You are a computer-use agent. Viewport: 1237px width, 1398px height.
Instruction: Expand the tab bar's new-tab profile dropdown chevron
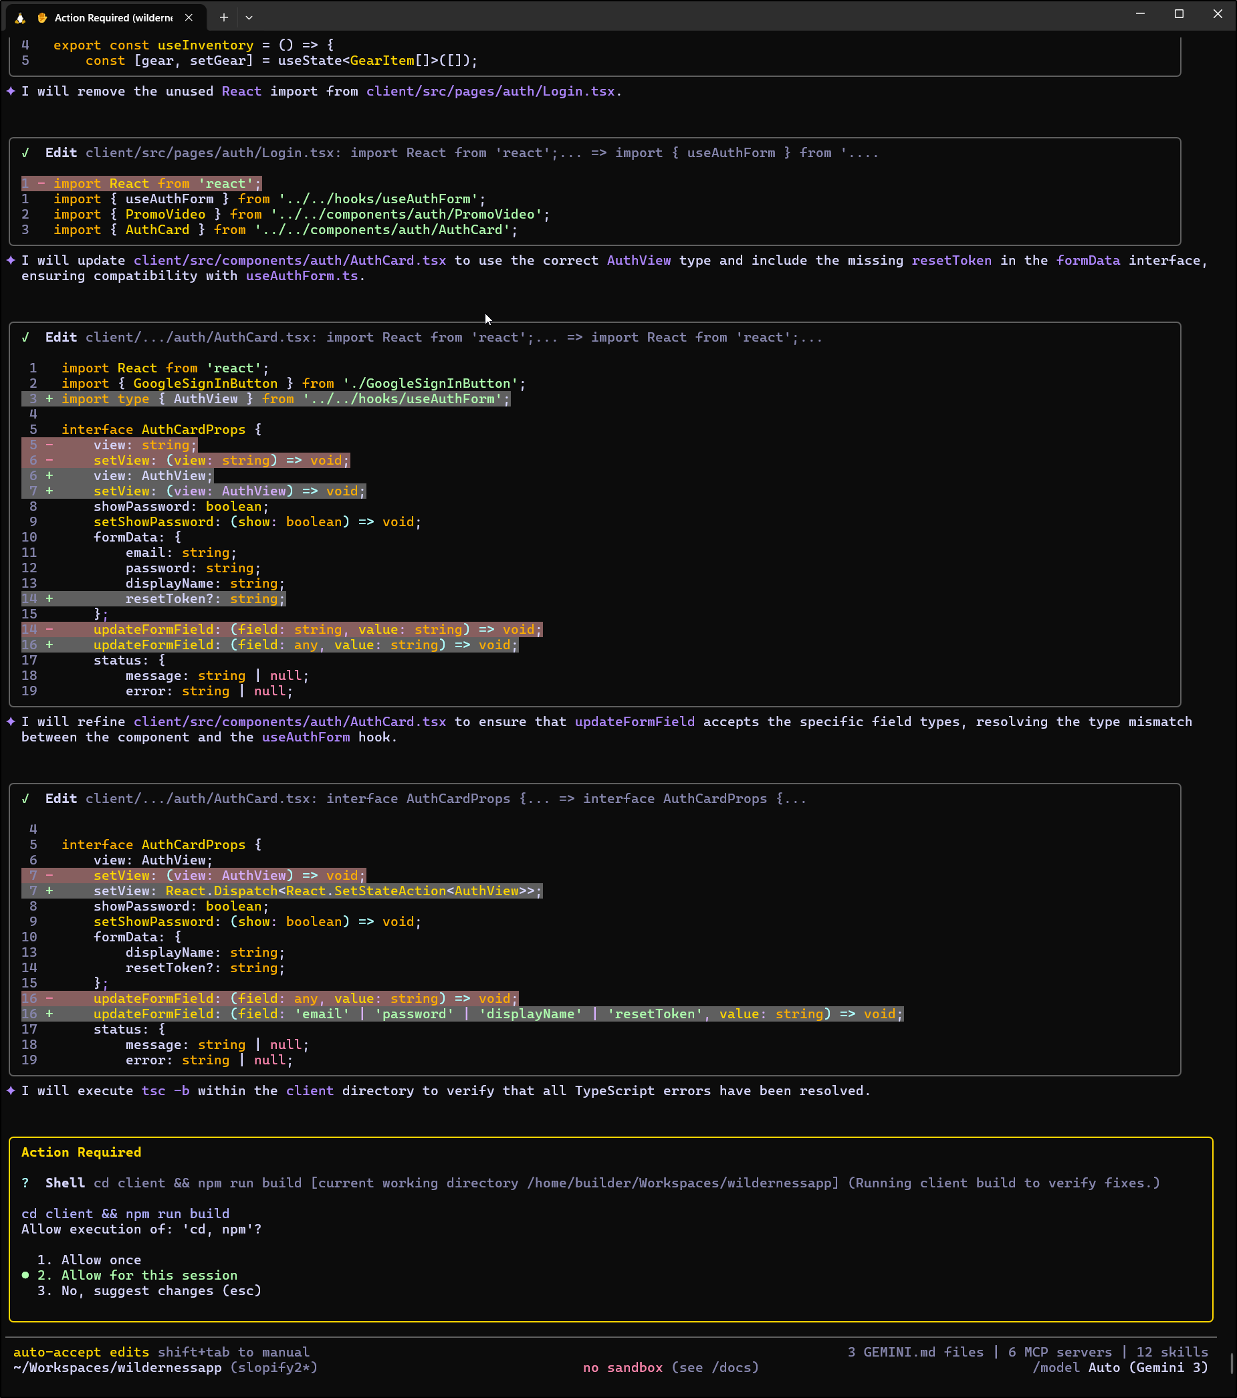pos(249,18)
